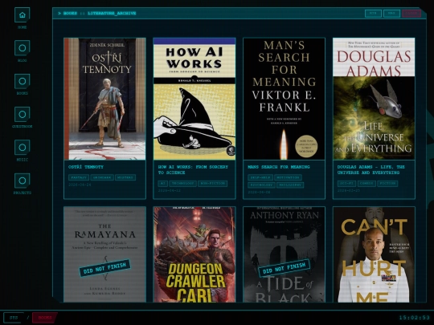Click the HOW AI WORKS title link
The image size is (434, 325).
point(193,169)
